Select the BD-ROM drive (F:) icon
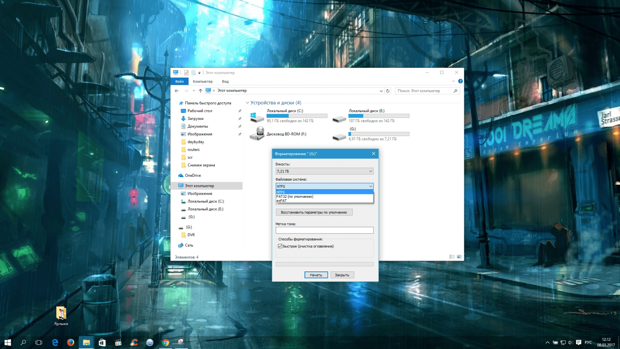The image size is (620, 349). [257, 134]
